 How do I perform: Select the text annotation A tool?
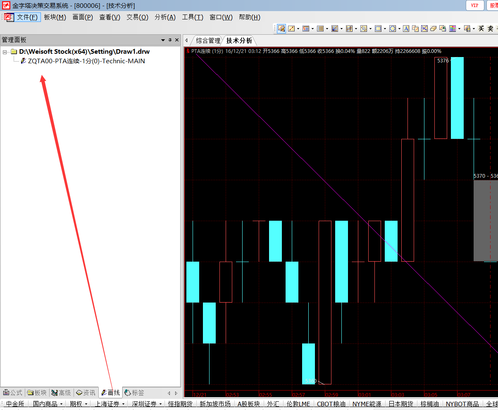pyautogui.click(x=406, y=29)
